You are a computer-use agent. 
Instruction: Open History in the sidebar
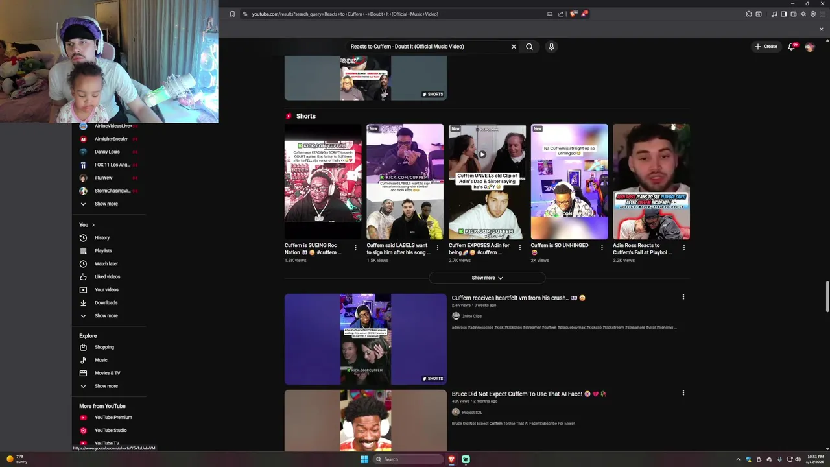click(x=102, y=238)
